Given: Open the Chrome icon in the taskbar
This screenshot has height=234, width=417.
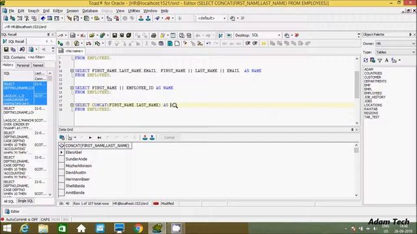Looking at the screenshot, I should 138,228.
